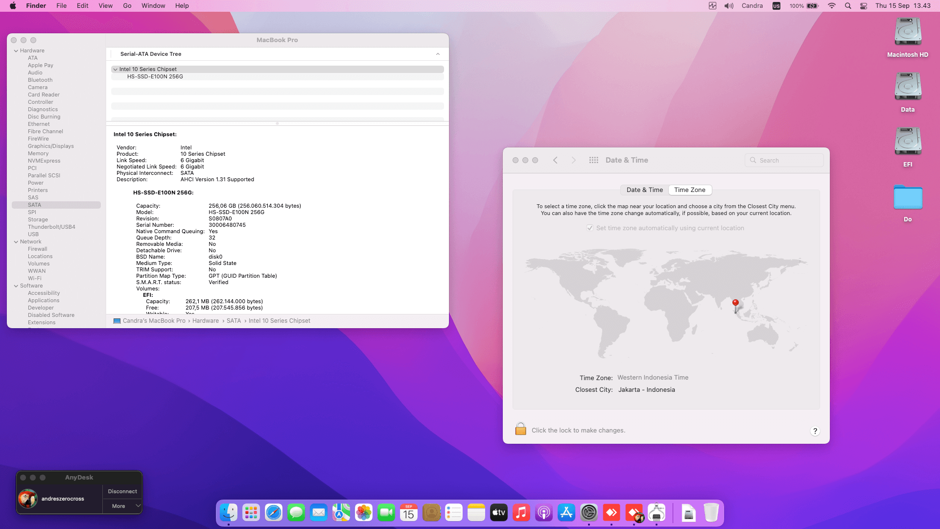Show all preferences grid icon
The image size is (940, 529).
tap(594, 160)
